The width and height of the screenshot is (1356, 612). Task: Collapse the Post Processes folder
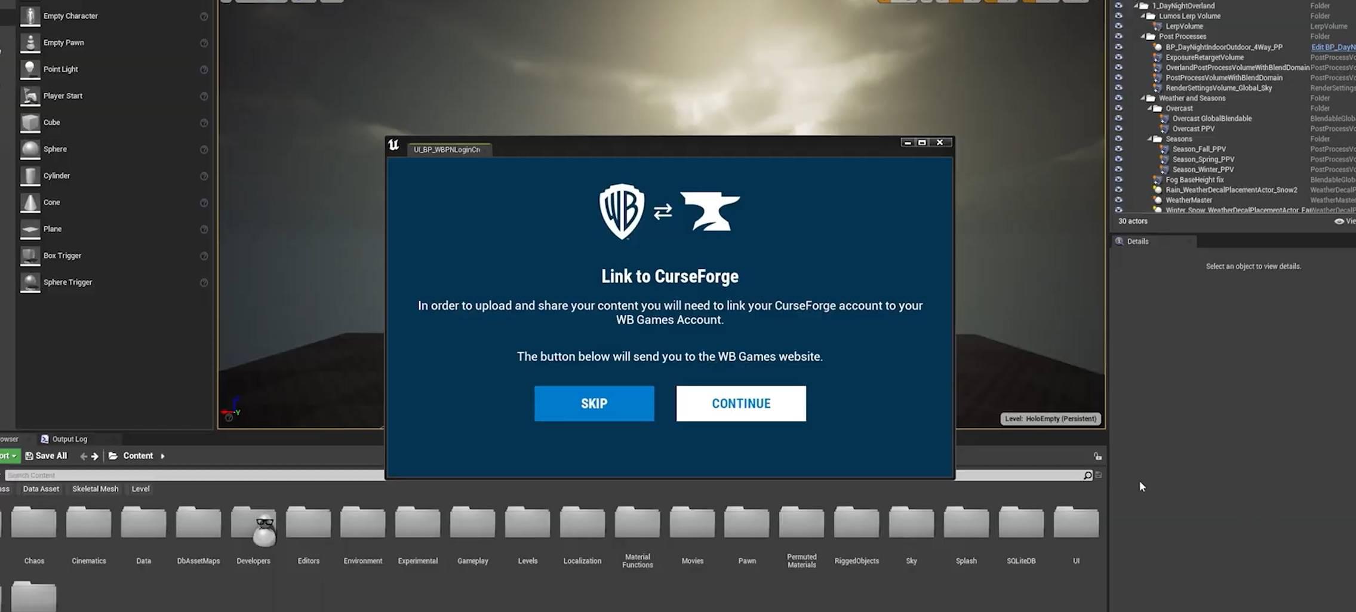click(1143, 36)
